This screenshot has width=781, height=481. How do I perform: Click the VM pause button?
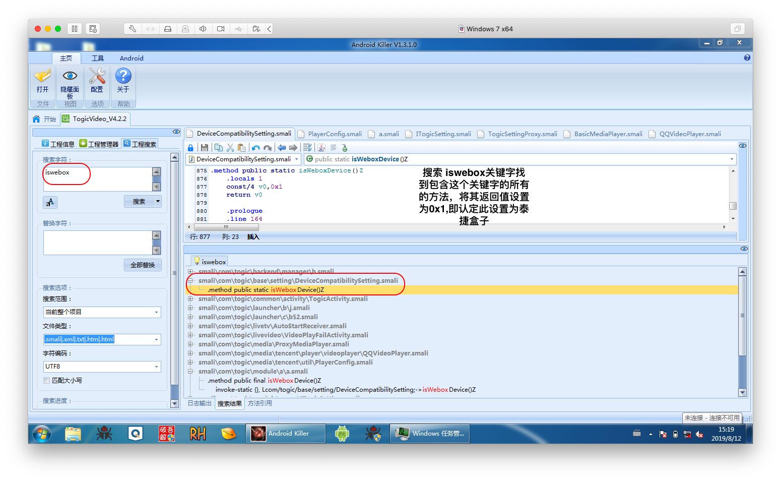click(x=75, y=29)
